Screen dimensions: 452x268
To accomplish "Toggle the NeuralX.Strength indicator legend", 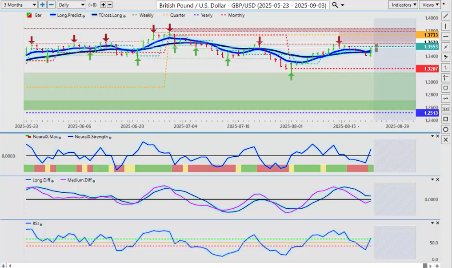I will [91, 137].
